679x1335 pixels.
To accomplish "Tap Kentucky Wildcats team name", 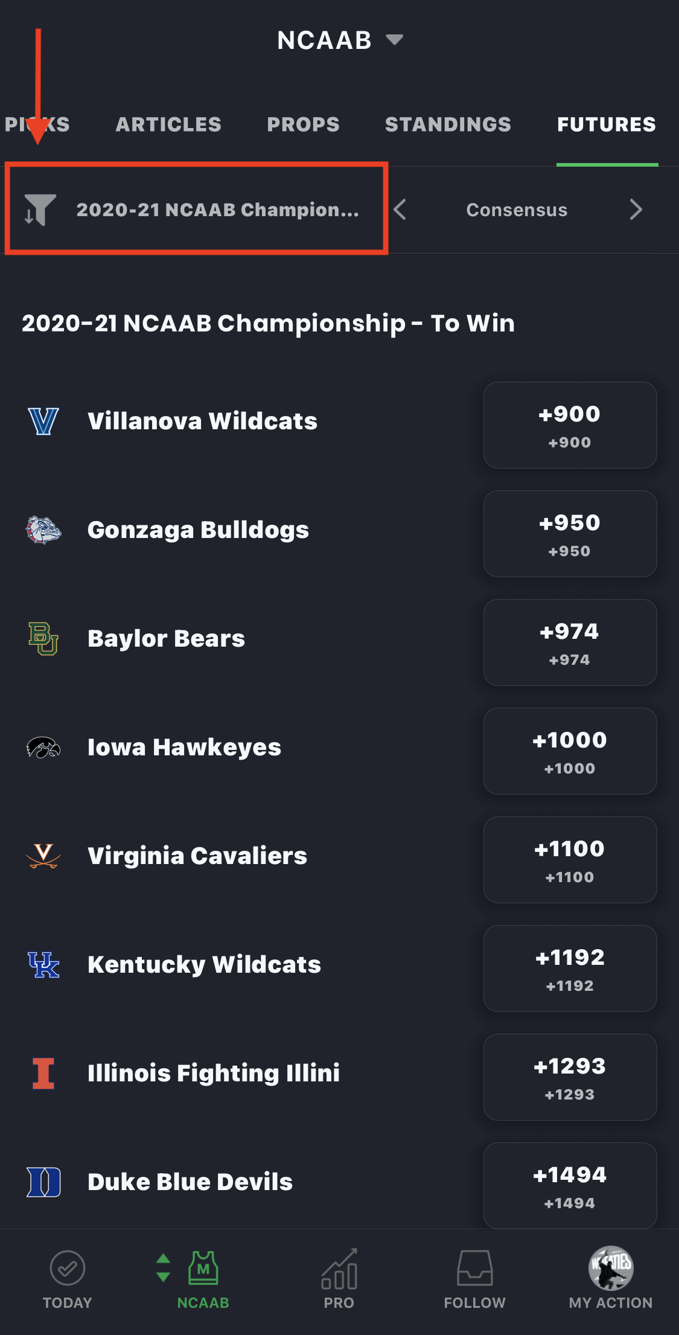I will [204, 964].
